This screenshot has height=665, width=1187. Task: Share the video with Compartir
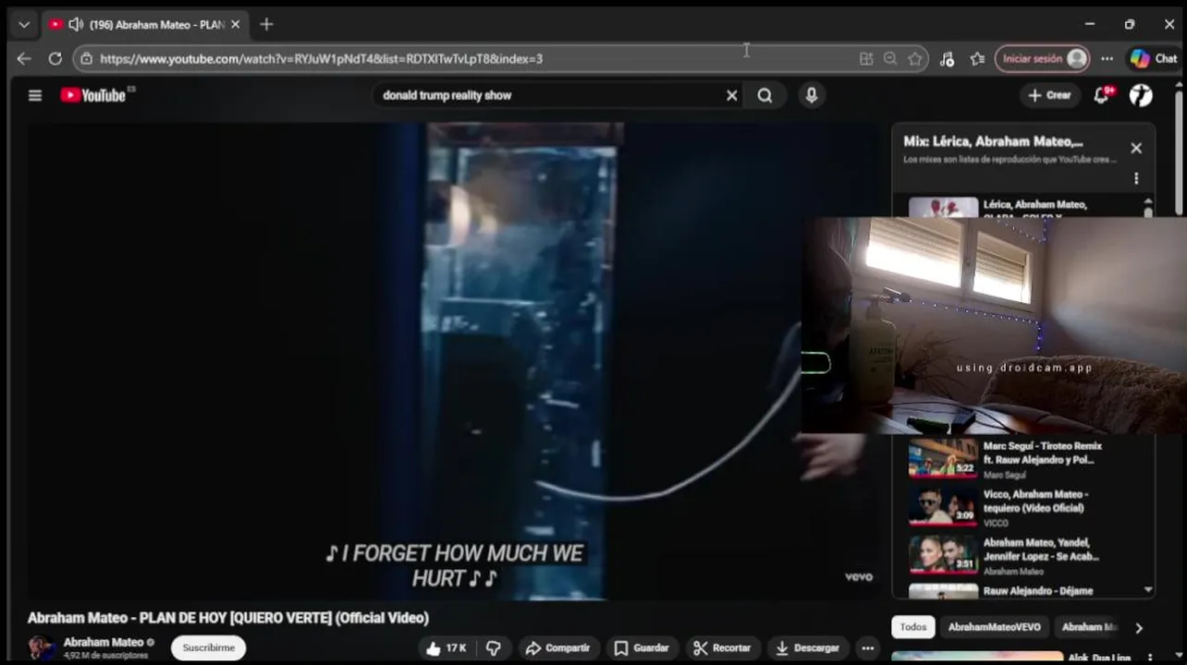(557, 647)
